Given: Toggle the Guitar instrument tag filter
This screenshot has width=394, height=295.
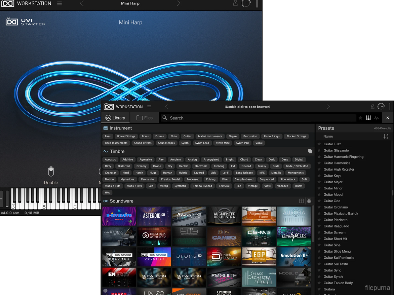Looking at the screenshot, I should tap(187, 136).
